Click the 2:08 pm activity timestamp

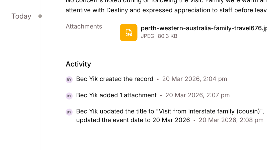(231, 120)
